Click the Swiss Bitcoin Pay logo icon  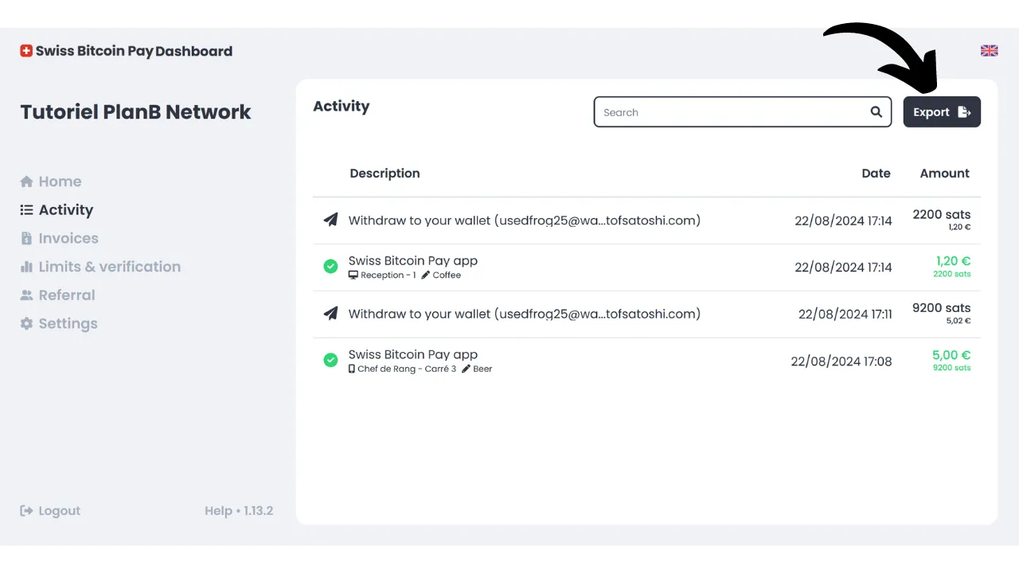point(26,51)
